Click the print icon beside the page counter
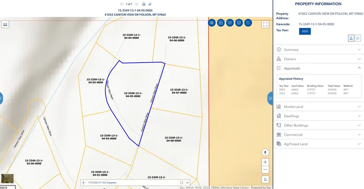 coord(143,4)
